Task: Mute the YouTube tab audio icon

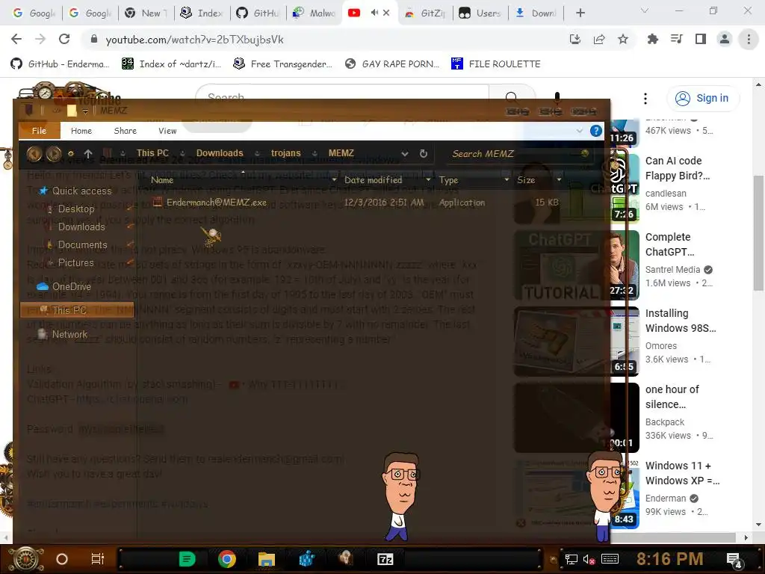Action: pos(374,13)
